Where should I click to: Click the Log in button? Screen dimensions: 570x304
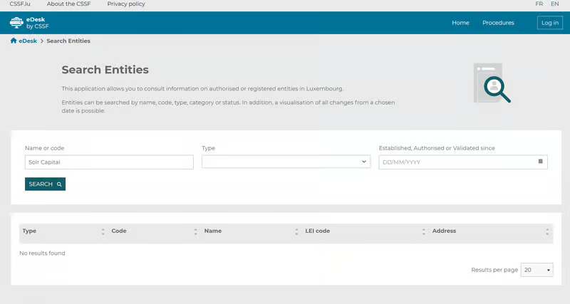(549, 23)
